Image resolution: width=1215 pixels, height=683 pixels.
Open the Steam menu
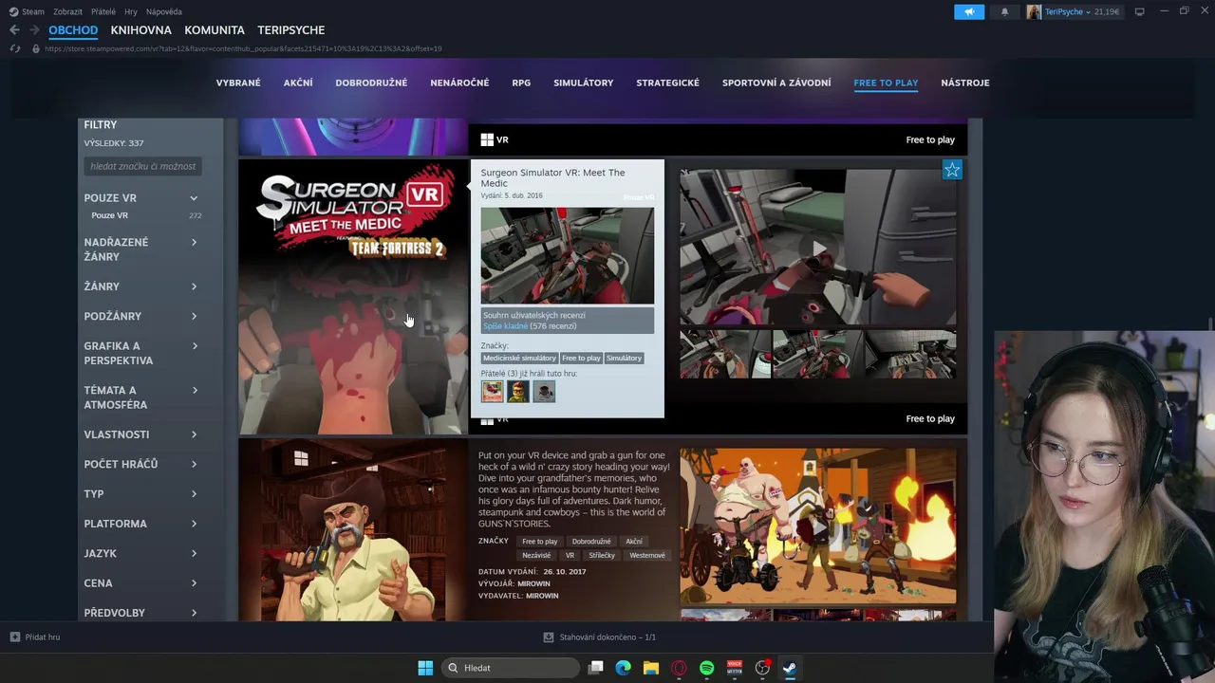point(32,11)
